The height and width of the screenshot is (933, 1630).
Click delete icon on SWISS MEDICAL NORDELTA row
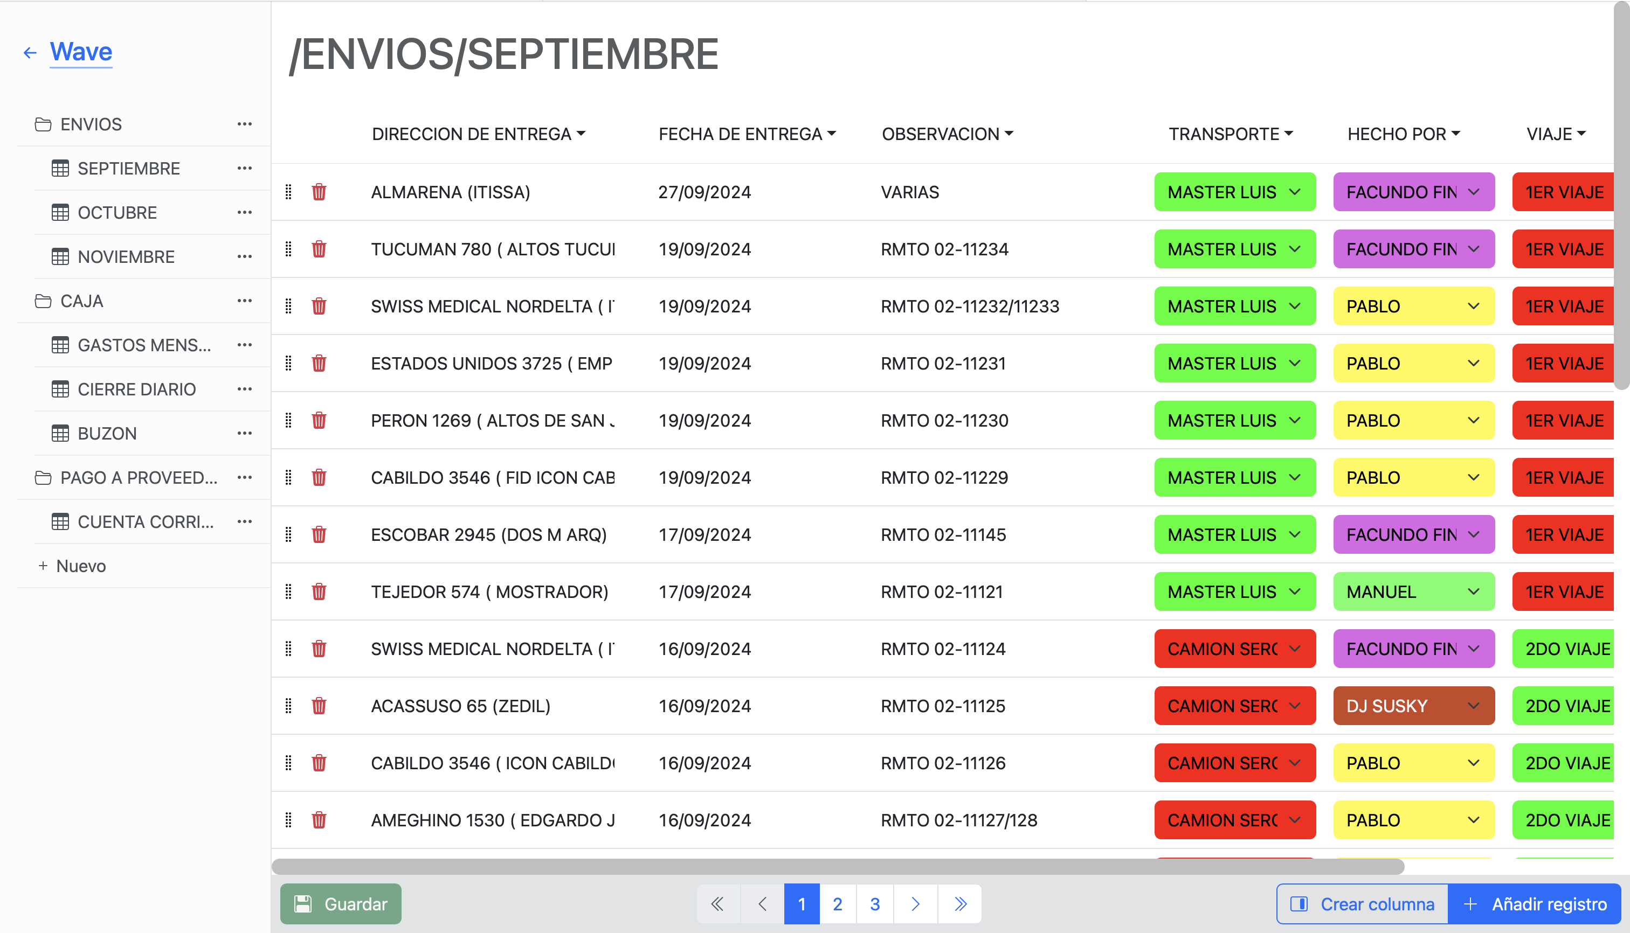(317, 307)
